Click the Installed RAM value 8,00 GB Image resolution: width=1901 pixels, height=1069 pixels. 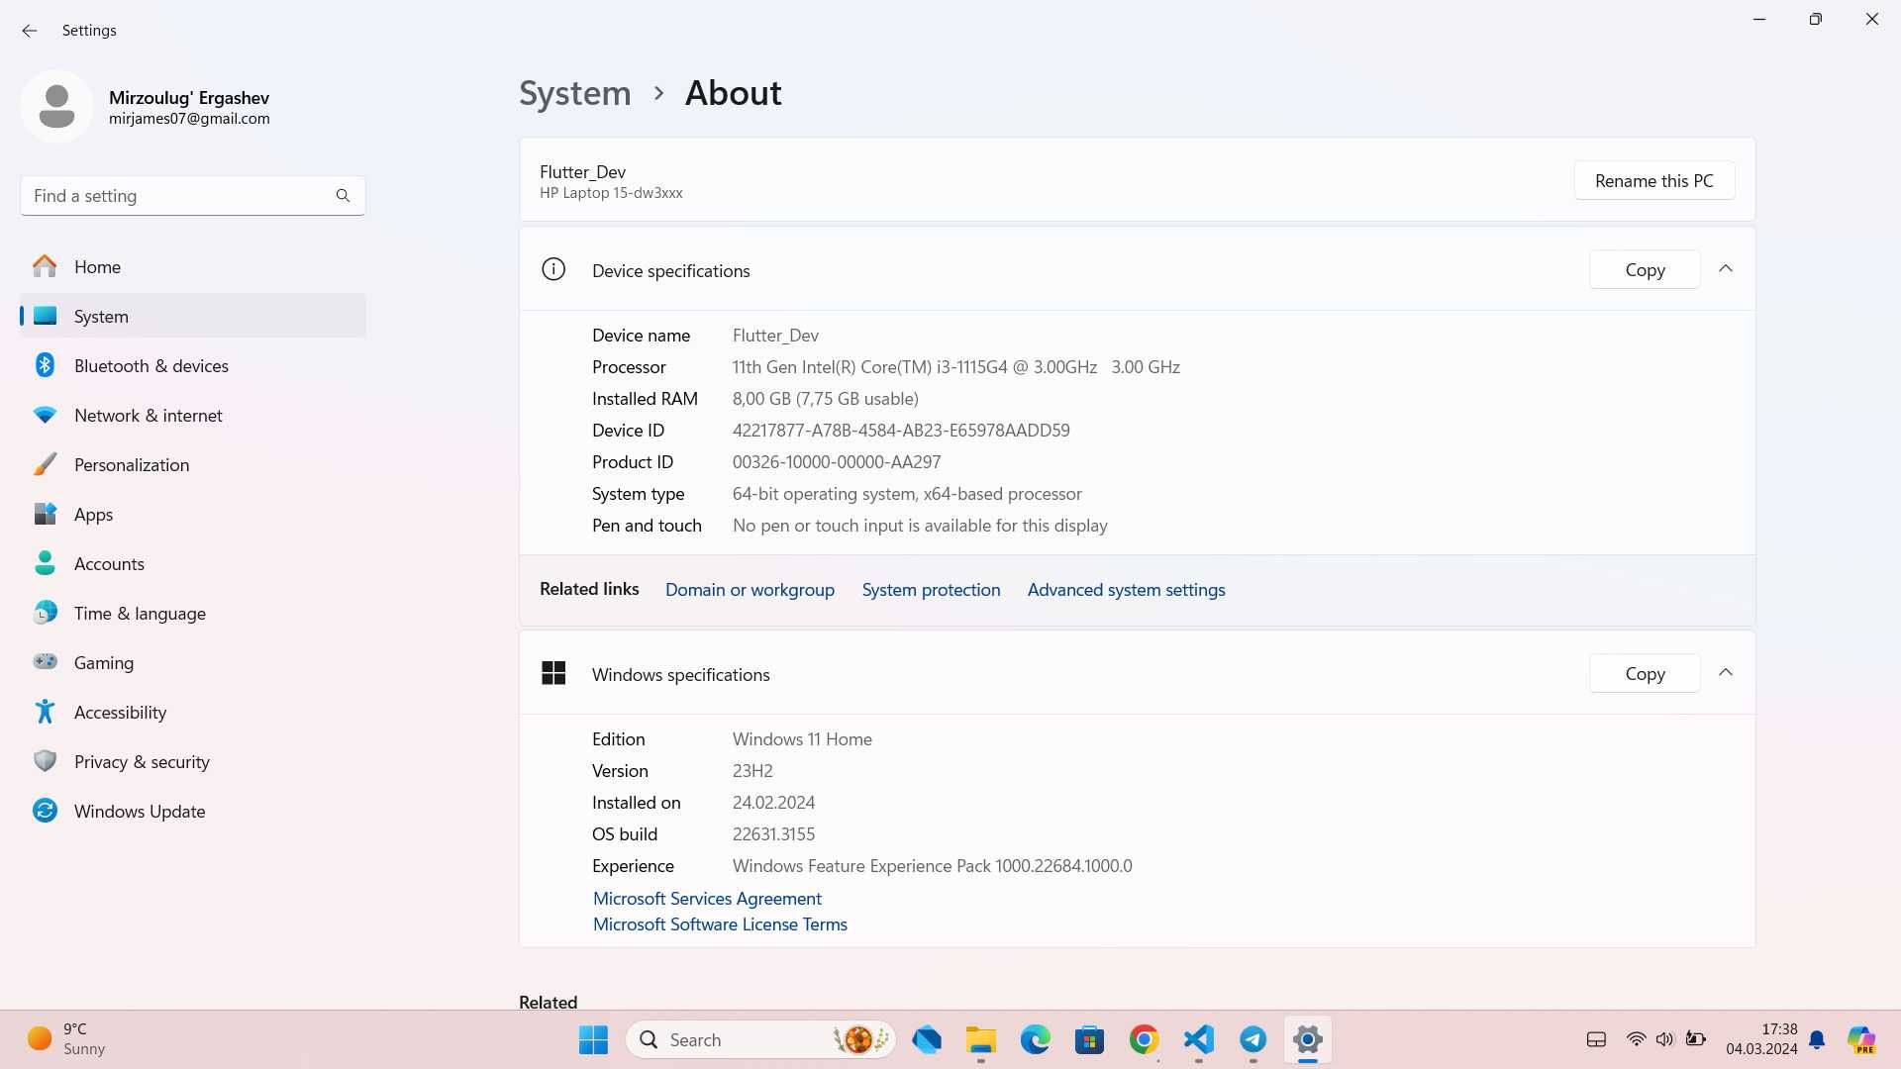point(826,399)
